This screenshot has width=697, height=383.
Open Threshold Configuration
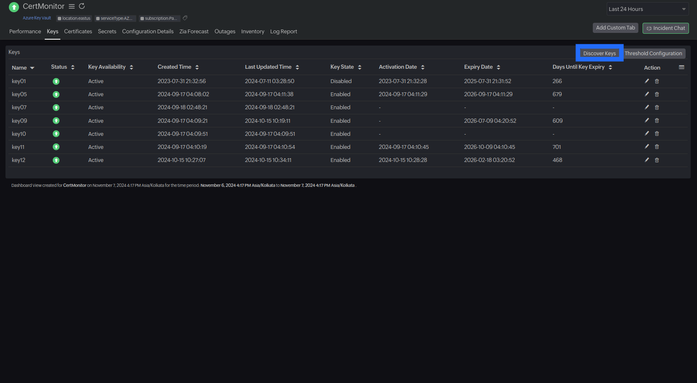pos(653,54)
